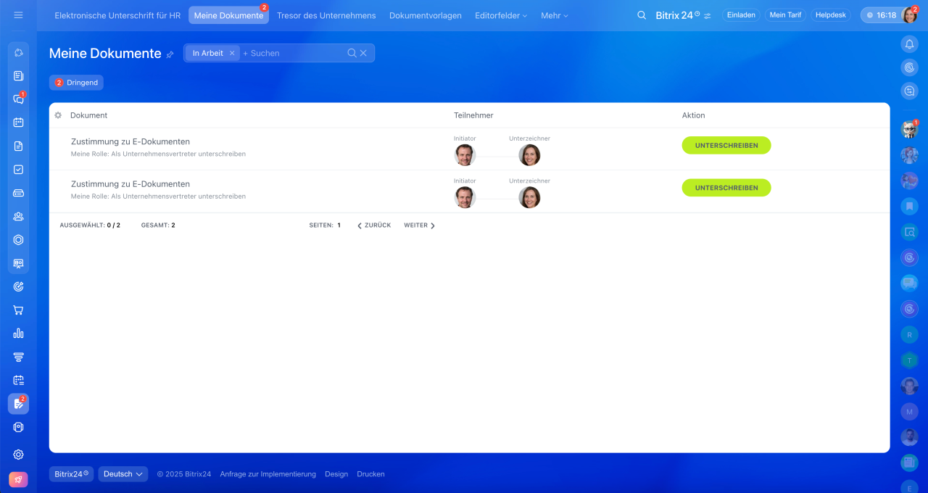Toggle the Dringend urgent filter
Screen dimensions: 928x493
pyautogui.click(x=76, y=83)
